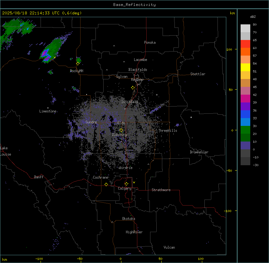Select the Calgary city label
Screen dimensions: 269x263
125,188
